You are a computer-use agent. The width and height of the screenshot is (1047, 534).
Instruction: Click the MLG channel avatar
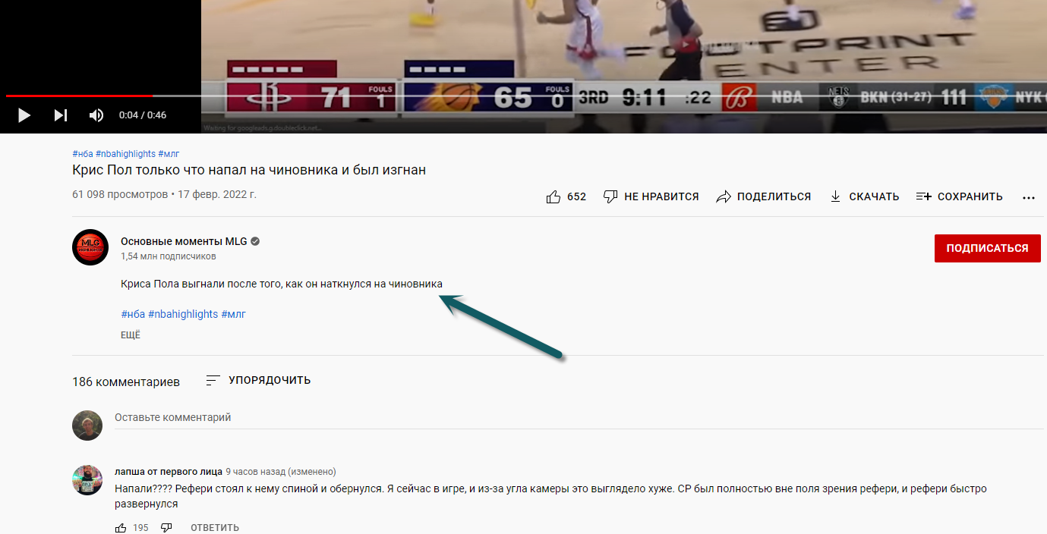90,247
